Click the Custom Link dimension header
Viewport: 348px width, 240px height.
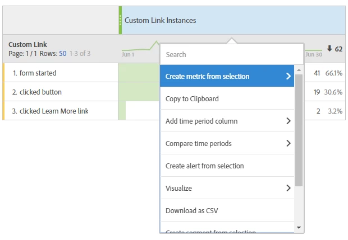(28, 44)
